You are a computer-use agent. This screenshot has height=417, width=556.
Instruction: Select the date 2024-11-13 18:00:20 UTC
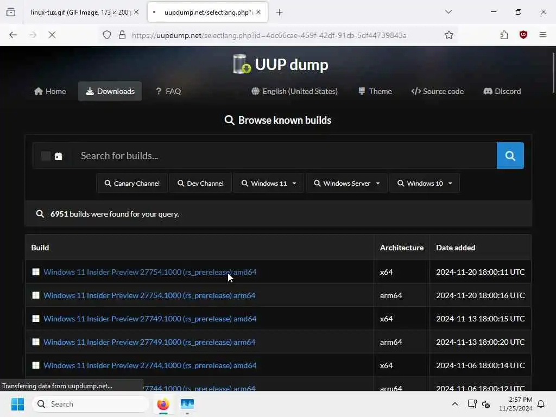coord(481,342)
